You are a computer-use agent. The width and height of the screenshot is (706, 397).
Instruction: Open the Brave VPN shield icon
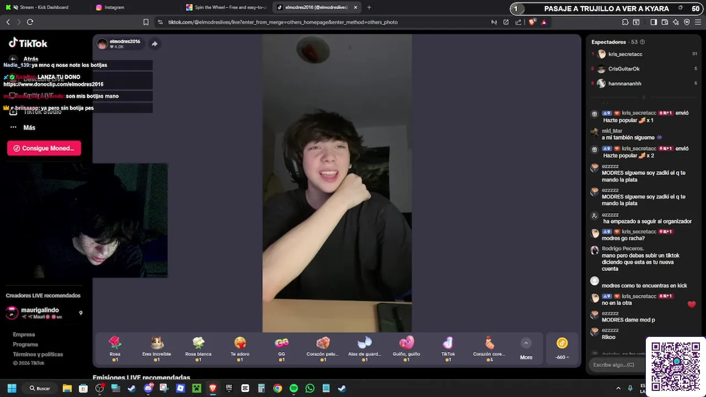point(687,22)
